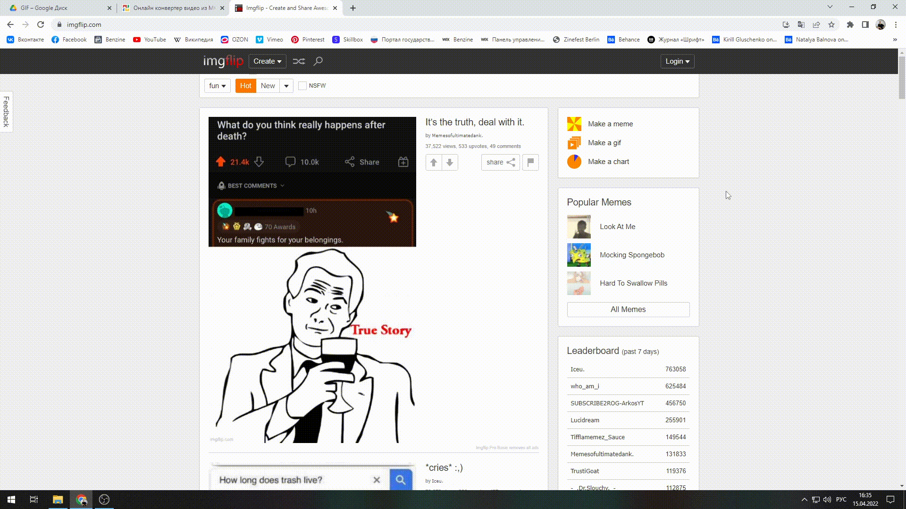Viewport: 906px width, 509px height.
Task: Open the Behance bookmark
Action: (623, 40)
